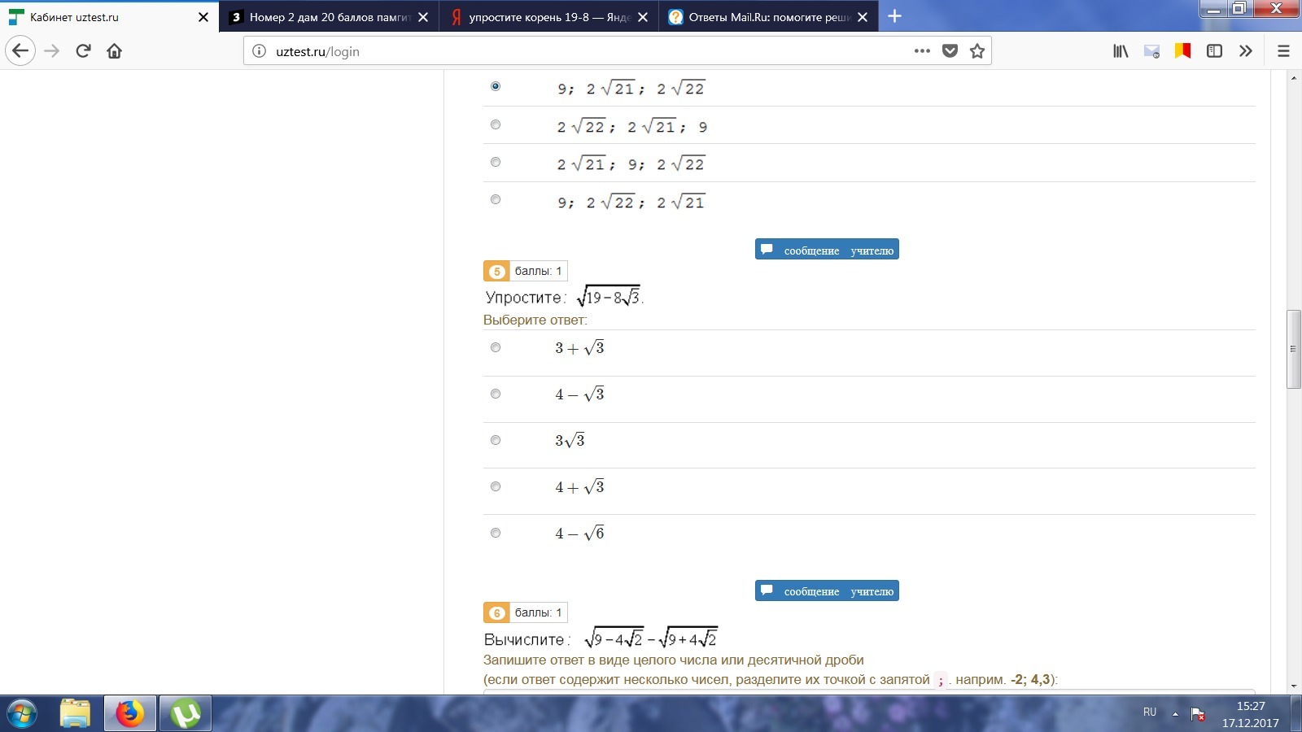
Task: Click the Упростите question text
Action: click(x=564, y=297)
